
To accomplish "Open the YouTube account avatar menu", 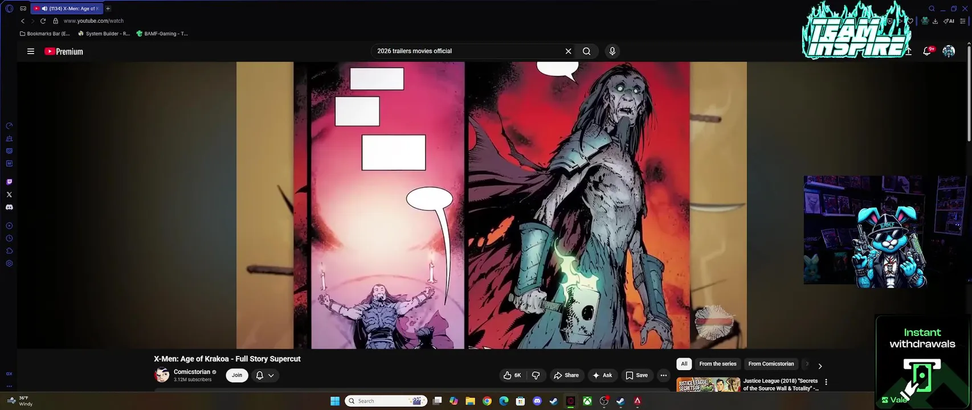I will 949,51.
